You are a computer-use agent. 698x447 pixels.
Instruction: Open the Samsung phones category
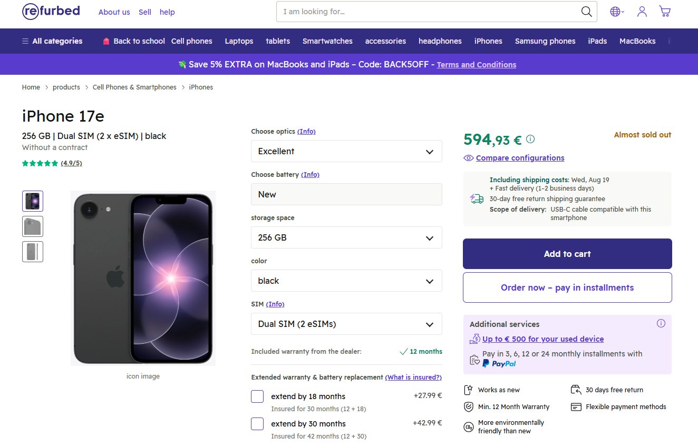click(x=545, y=41)
